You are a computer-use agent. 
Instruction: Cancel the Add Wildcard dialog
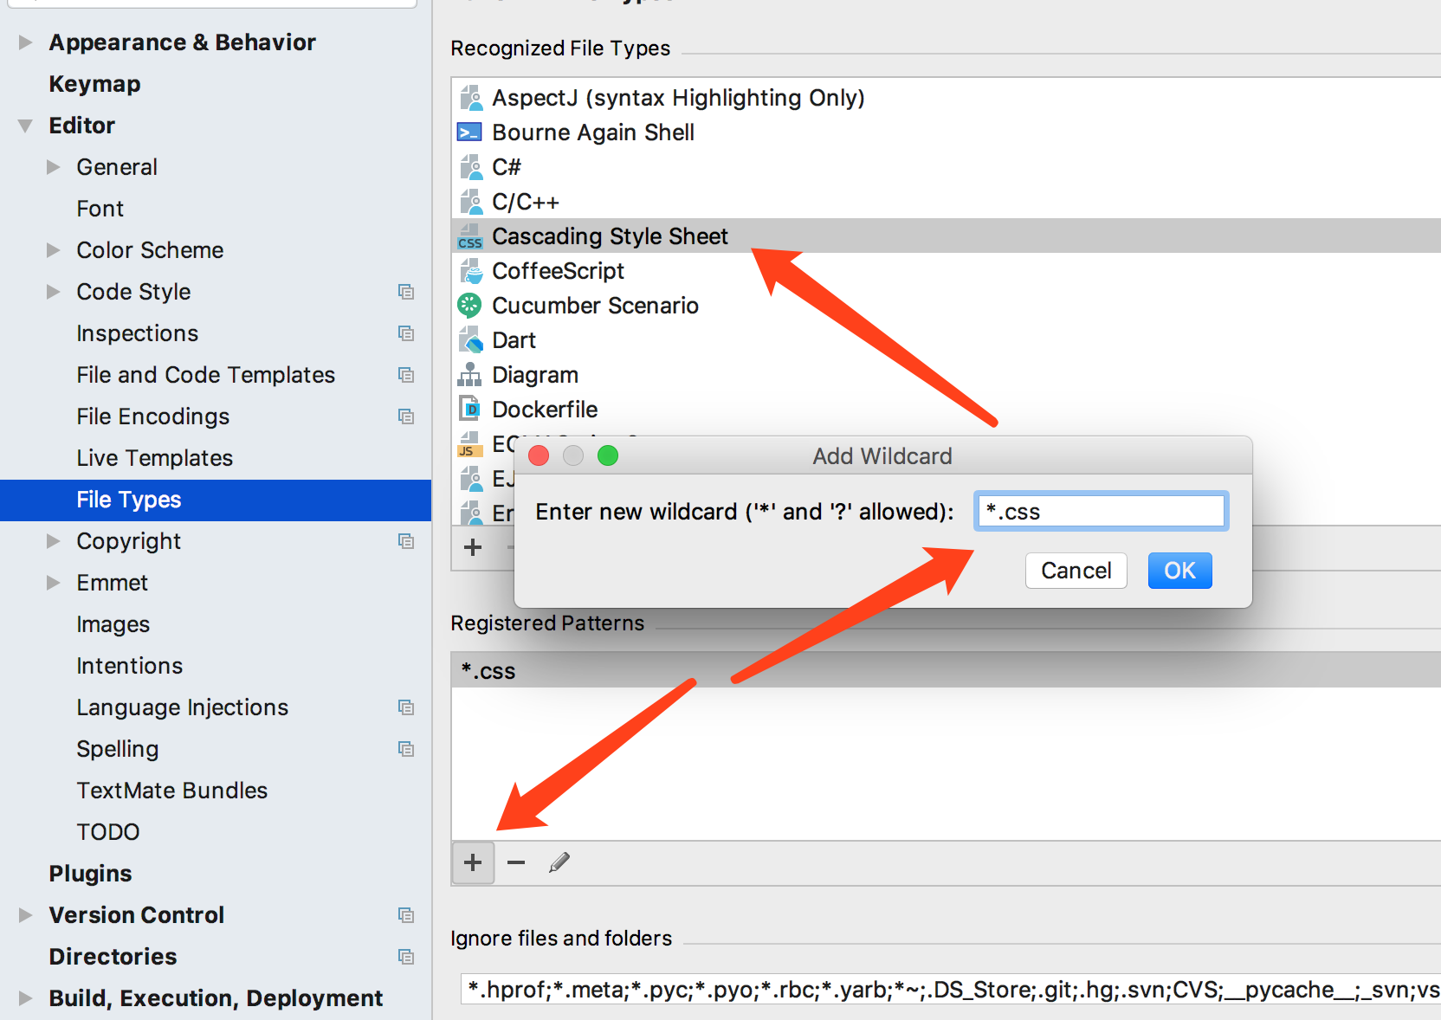tap(1076, 571)
